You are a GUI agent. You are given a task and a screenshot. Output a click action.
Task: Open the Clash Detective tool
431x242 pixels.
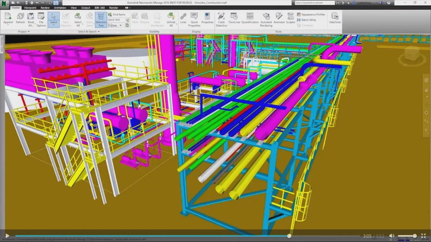point(221,19)
